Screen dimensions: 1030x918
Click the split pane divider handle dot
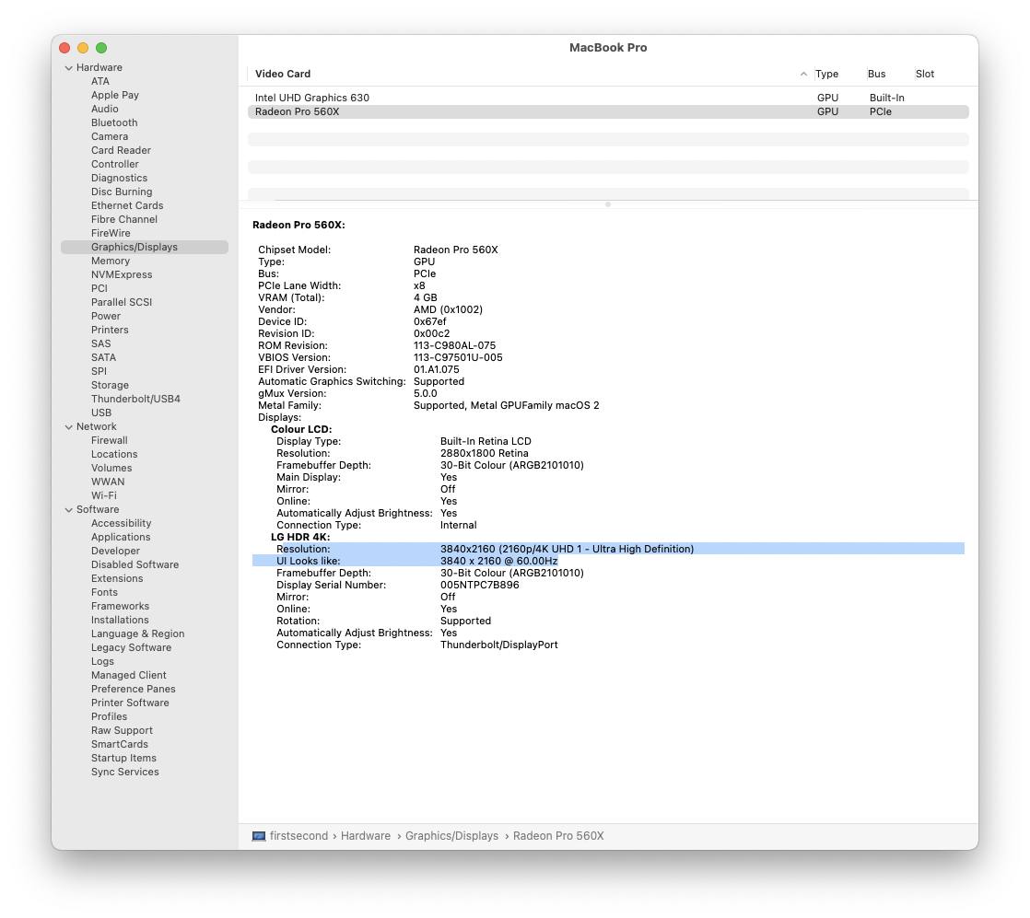(608, 205)
